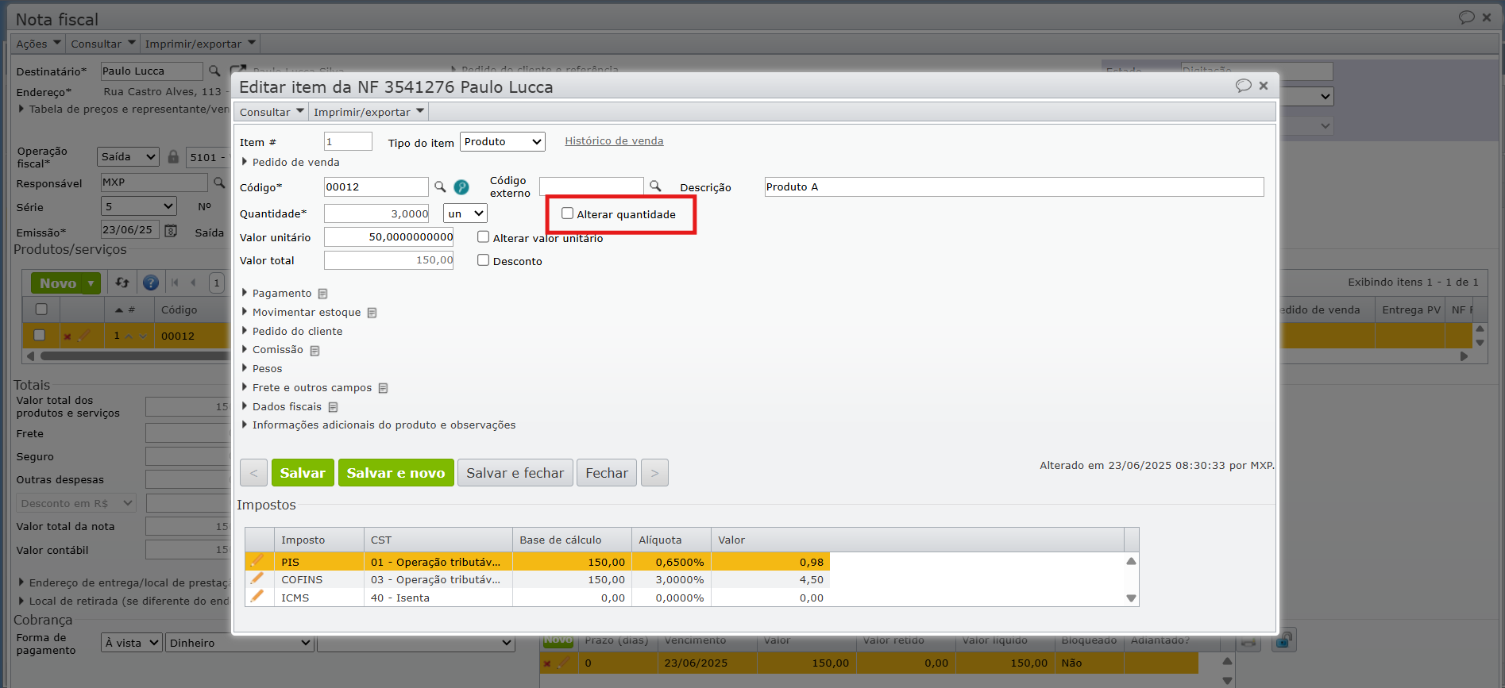The width and height of the screenshot is (1505, 688).
Task: Delete item 00012 with the red X icon
Action: pos(68,336)
